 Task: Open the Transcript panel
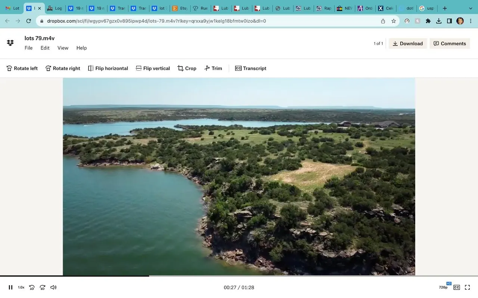(251, 68)
